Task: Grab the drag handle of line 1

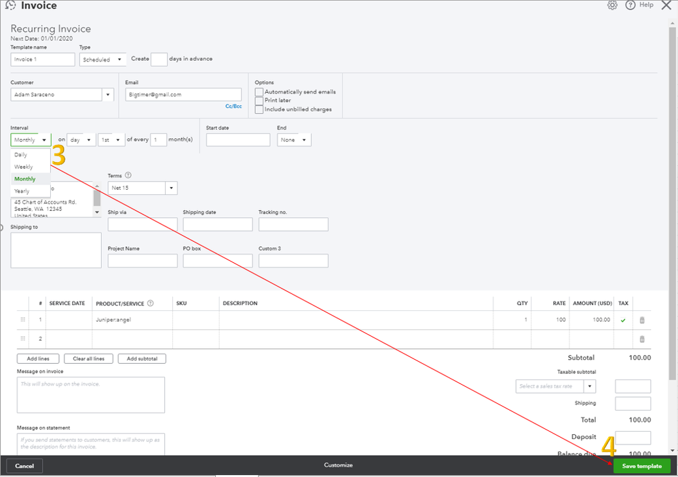Action: pyautogui.click(x=23, y=320)
